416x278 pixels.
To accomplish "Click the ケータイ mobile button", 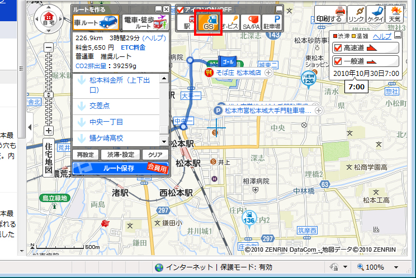I will [x=375, y=15].
